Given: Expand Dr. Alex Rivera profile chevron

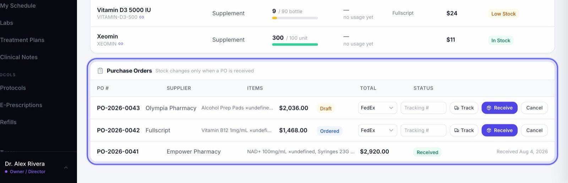Looking at the screenshot, I should [66, 167].
